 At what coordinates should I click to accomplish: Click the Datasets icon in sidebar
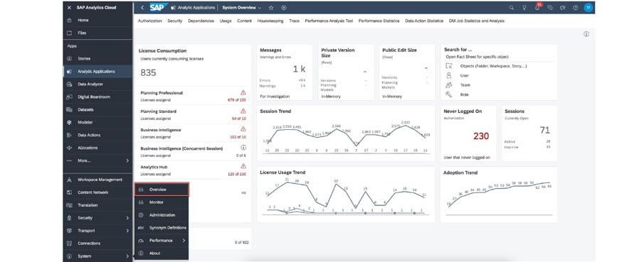coord(69,109)
